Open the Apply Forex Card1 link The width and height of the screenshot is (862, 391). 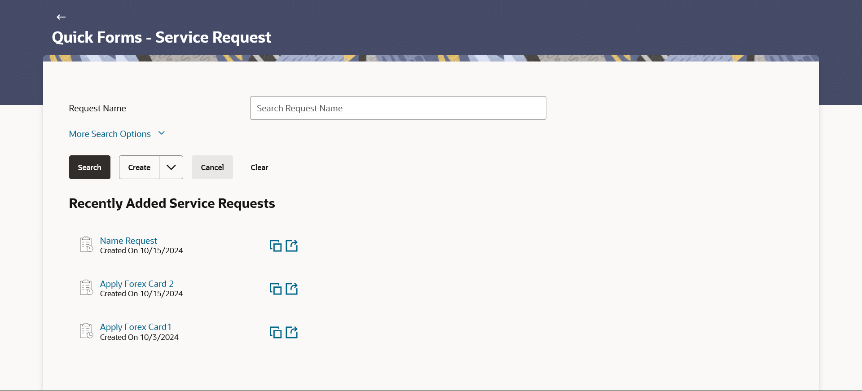point(136,327)
